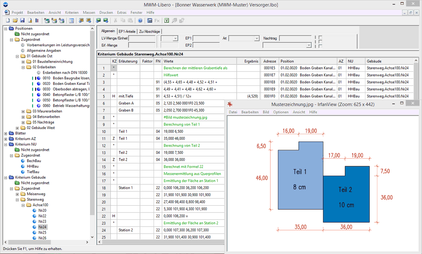Click the blue ball icon beside Nr22
The image size is (422, 254).
pos(34,216)
